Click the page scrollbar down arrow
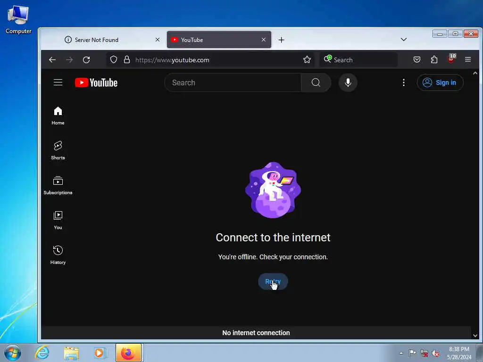The height and width of the screenshot is (362, 483). click(x=475, y=335)
